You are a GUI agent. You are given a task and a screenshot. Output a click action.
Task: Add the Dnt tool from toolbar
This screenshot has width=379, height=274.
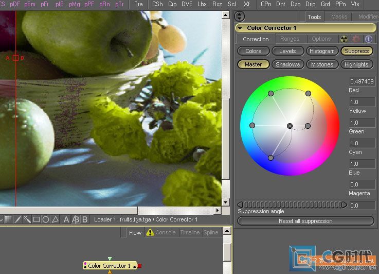(x=281, y=4)
